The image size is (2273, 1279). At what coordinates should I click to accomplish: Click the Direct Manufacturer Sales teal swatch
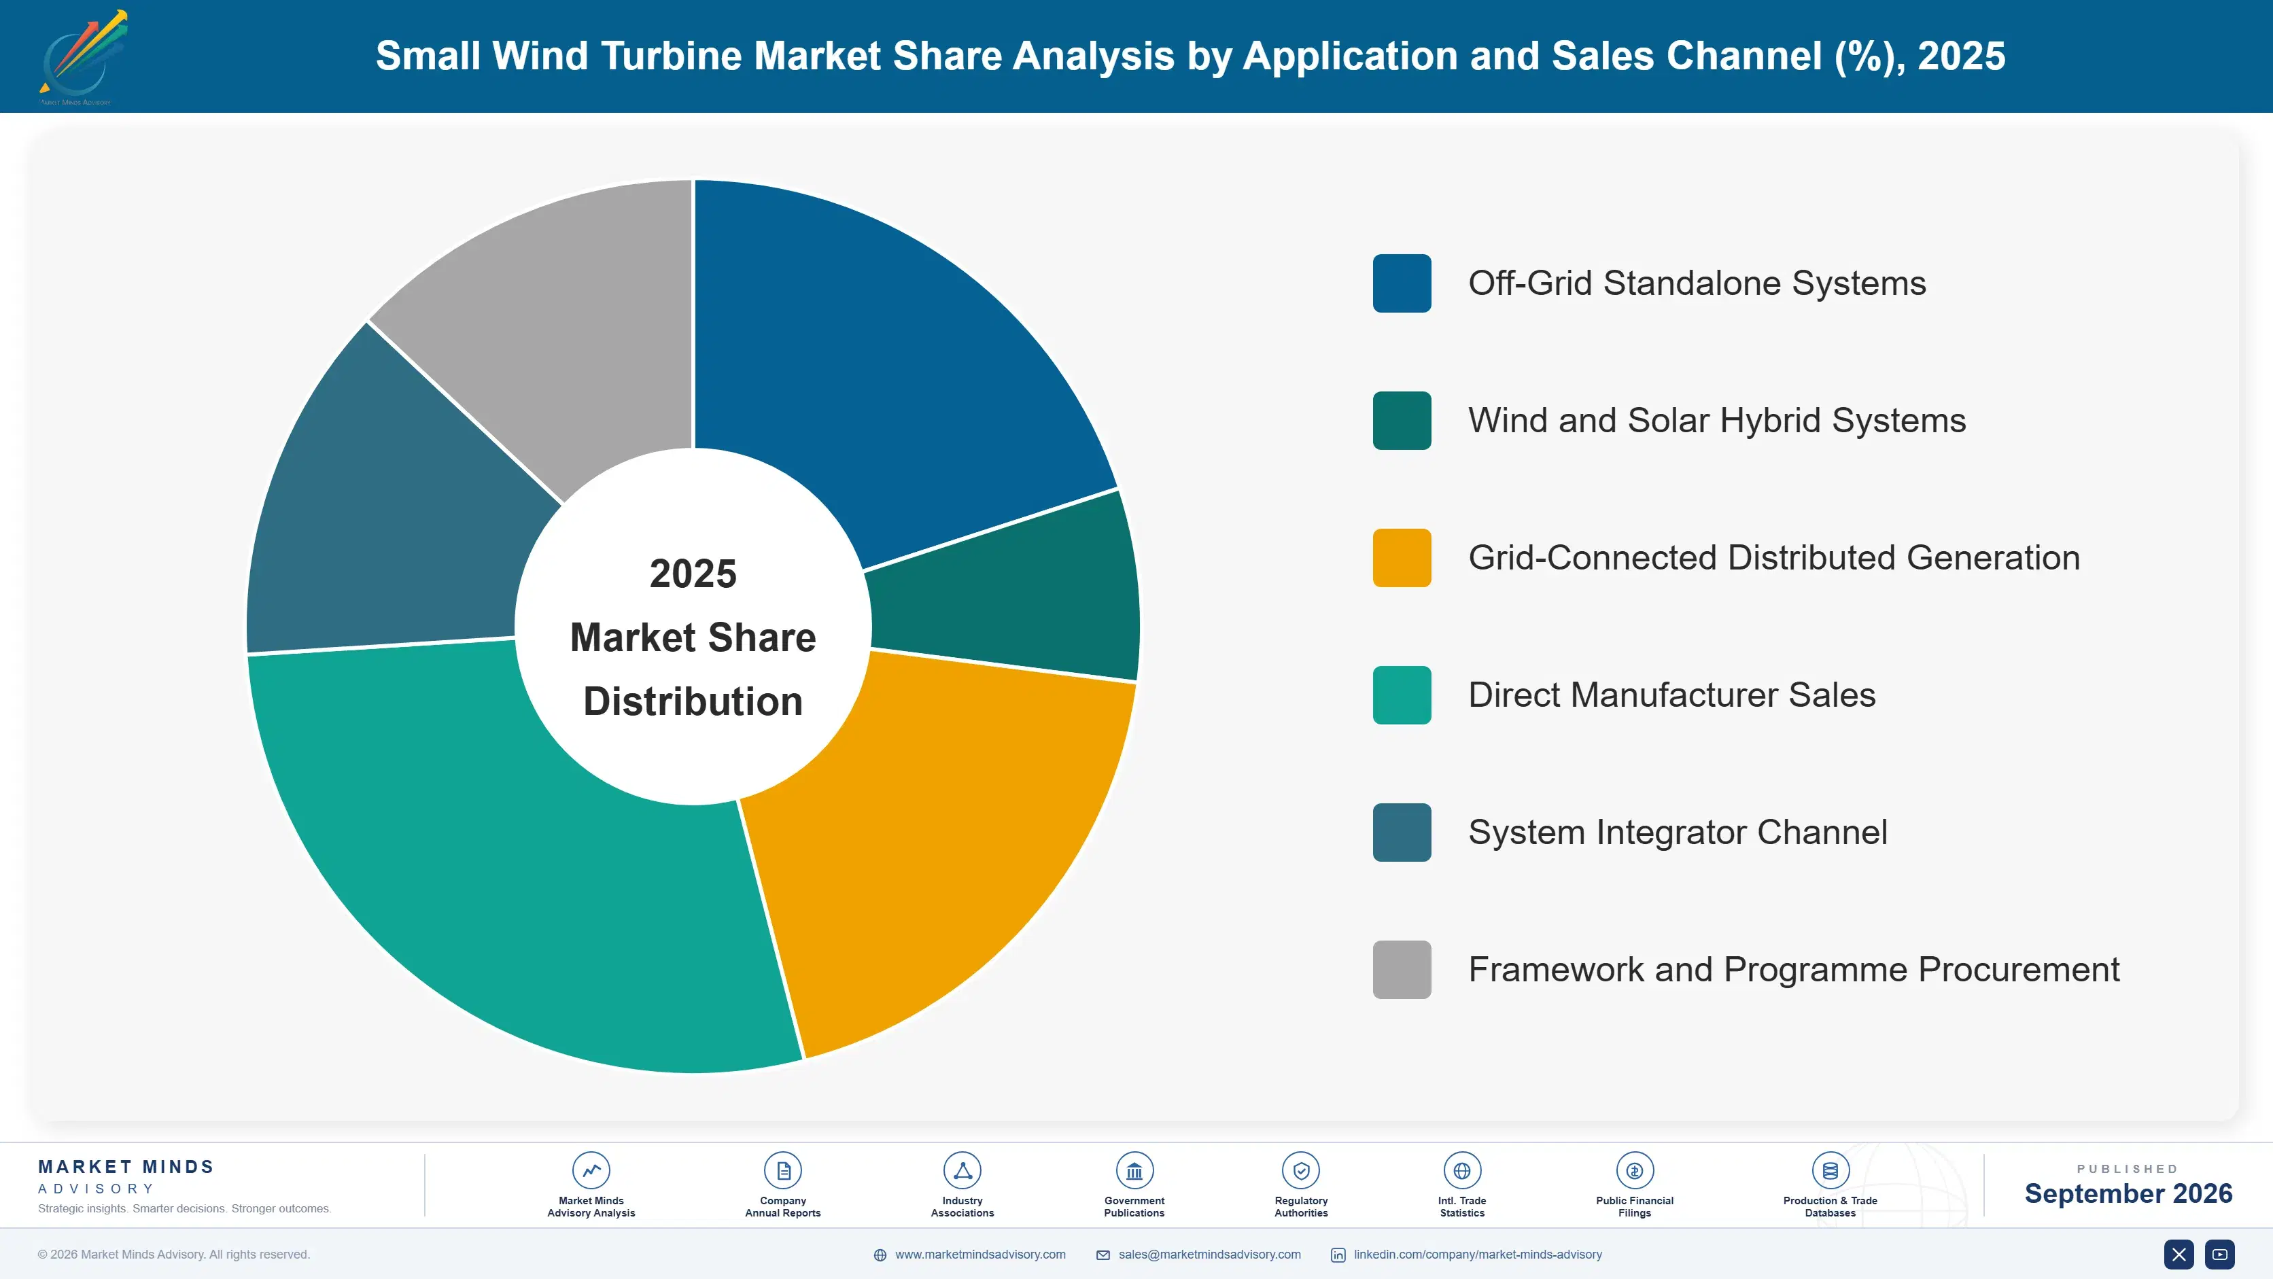coord(1401,695)
